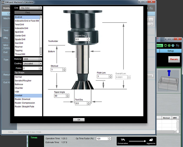183x147 pixels.
Task: Switch to the Setup tab
Action: 170,51
